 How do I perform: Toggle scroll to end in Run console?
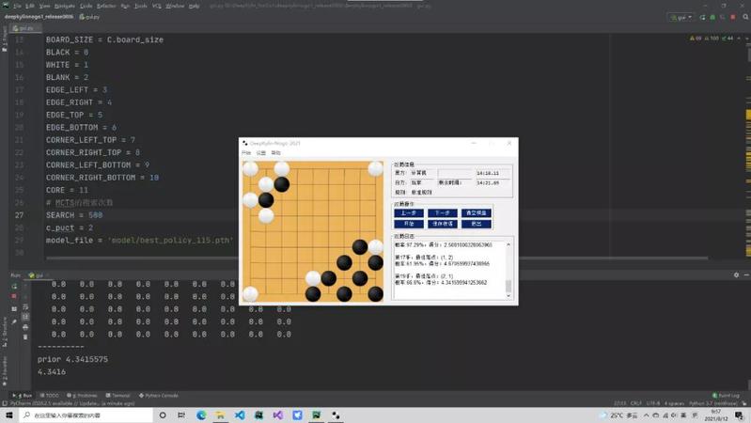(25, 317)
